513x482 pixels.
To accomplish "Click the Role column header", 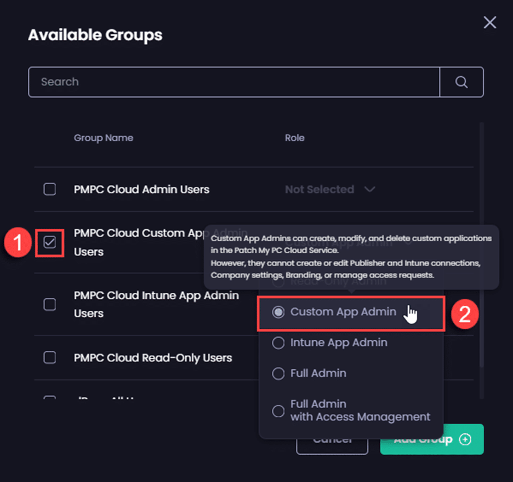I will click(x=294, y=138).
